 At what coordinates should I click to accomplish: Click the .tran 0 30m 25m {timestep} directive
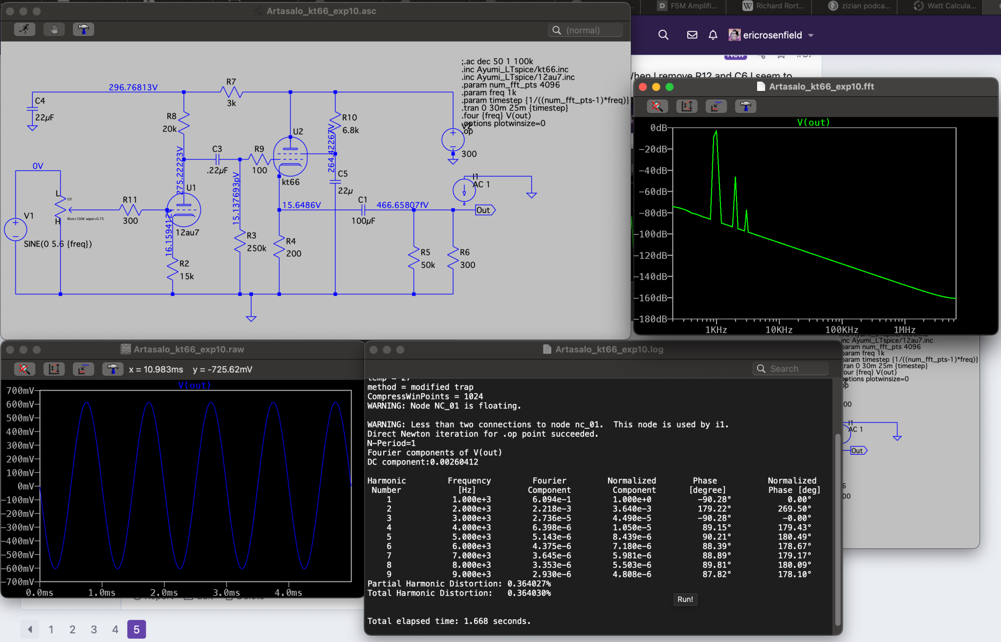pos(515,108)
